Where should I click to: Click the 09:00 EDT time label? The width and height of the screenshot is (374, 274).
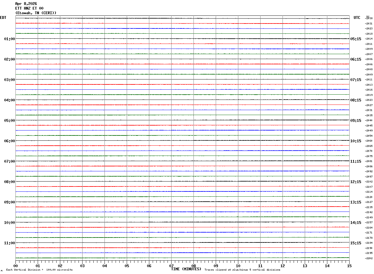[10, 202]
